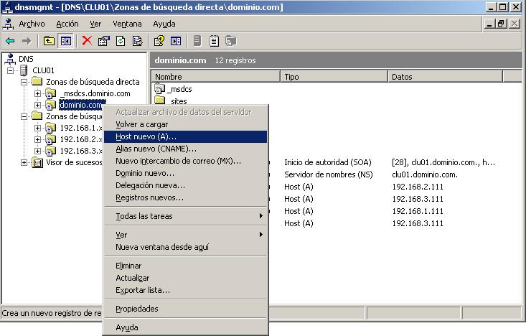
Task: Click the data value 192.168.1.111
Action: (418, 211)
